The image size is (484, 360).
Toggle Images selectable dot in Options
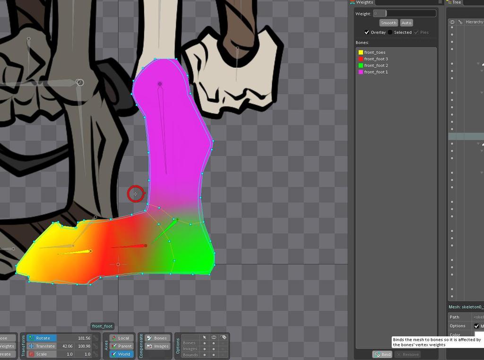click(204, 349)
